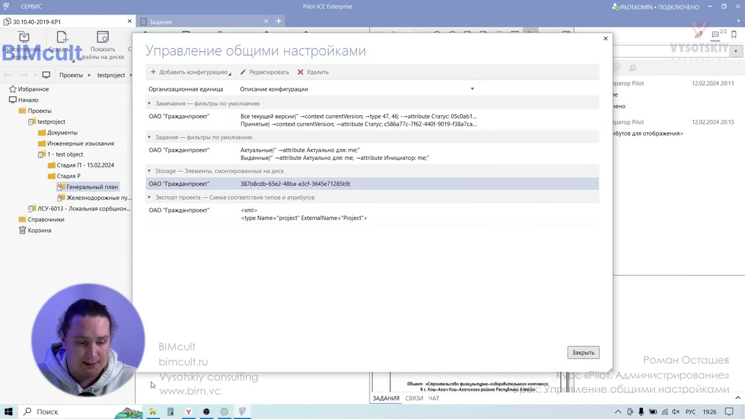The height and width of the screenshot is (419, 745).
Task: Open the Документы folder
Action: click(62, 133)
